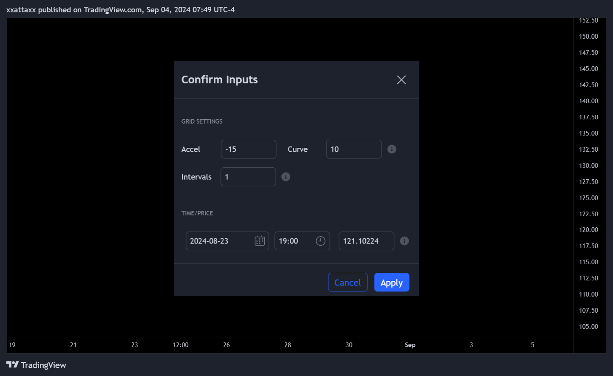Viewport: 613px width, 376px height.
Task: Click the Intervals input field
Action: coord(248,177)
